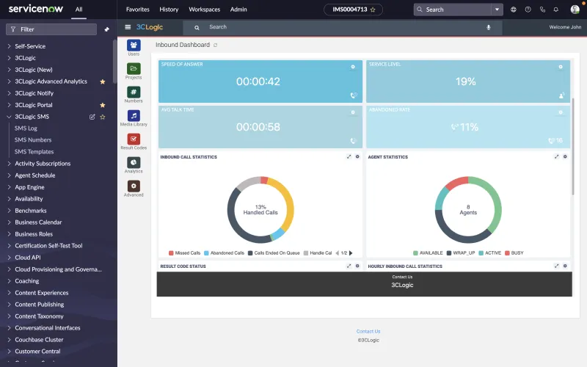Click the Contact Us footer link
Image resolution: width=587 pixels, height=367 pixels.
pos(368,332)
